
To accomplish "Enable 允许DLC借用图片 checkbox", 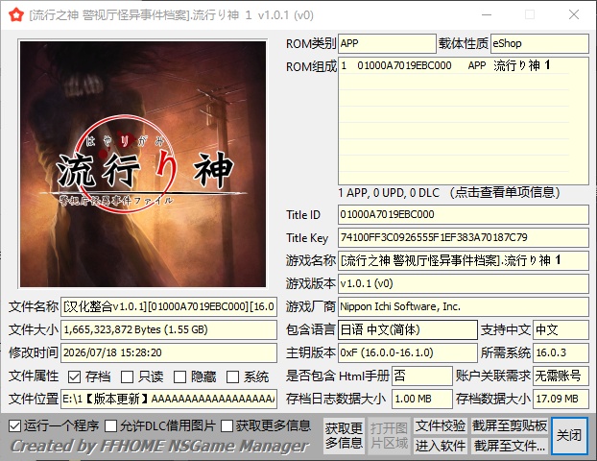I will point(110,426).
